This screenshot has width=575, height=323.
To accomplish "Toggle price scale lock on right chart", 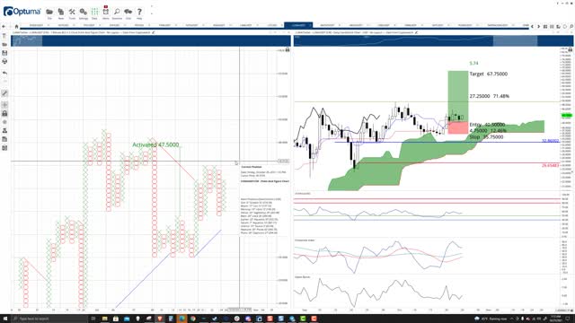I will point(571,49).
